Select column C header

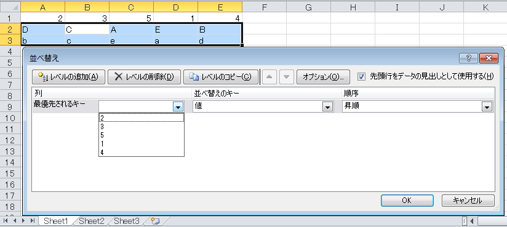pos(131,7)
